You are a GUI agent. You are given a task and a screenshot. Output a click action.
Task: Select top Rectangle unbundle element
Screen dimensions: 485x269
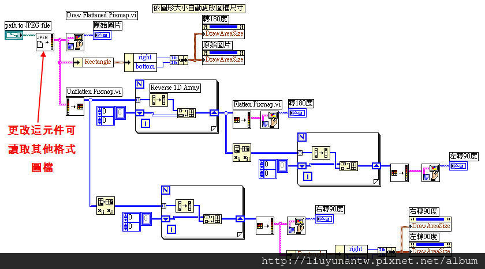click(x=94, y=62)
